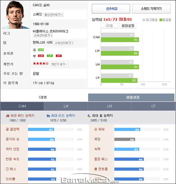This screenshot has width=176, height=184.
Task: Open 소속선수보기 under the league name
Action: [x=43, y=35]
